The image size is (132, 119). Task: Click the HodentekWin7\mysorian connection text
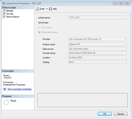click(x=14, y=85)
